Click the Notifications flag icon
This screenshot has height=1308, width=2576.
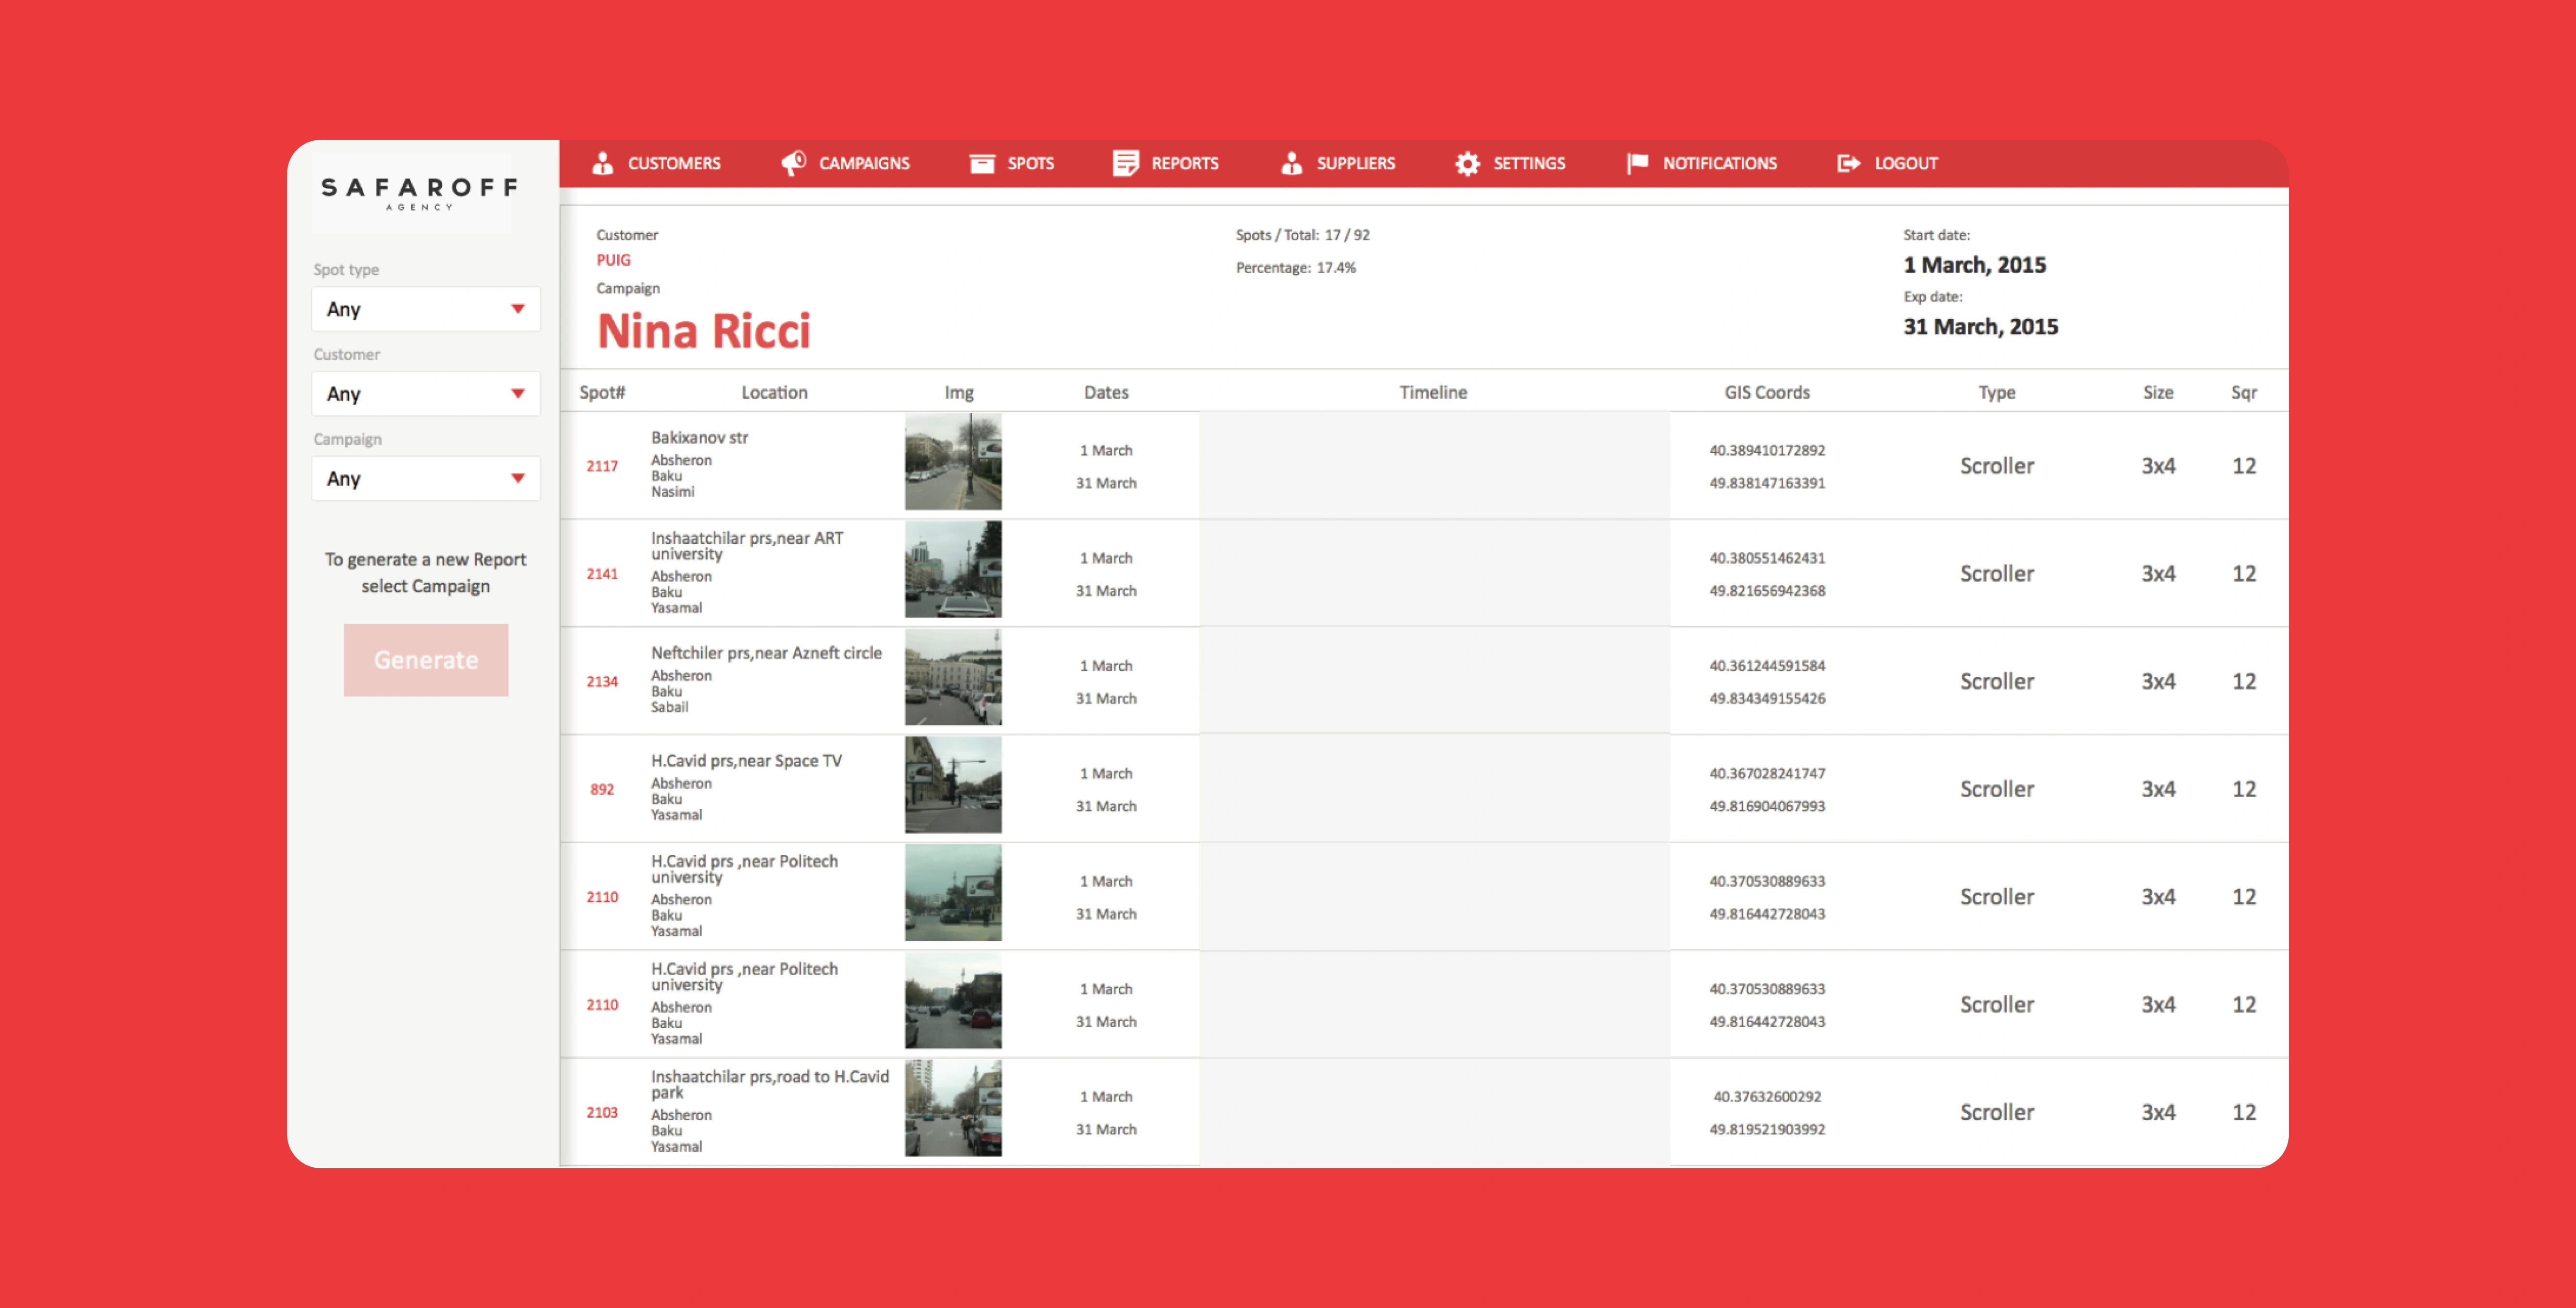(x=1637, y=163)
